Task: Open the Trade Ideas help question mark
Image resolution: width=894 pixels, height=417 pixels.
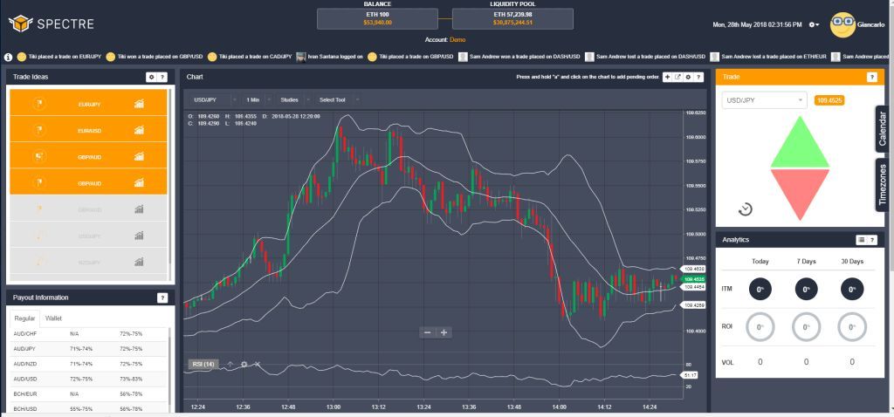Action: pyautogui.click(x=162, y=77)
